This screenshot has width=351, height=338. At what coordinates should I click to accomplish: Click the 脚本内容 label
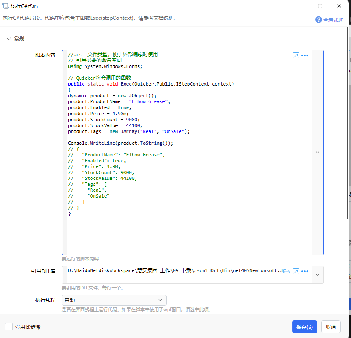(x=45, y=55)
